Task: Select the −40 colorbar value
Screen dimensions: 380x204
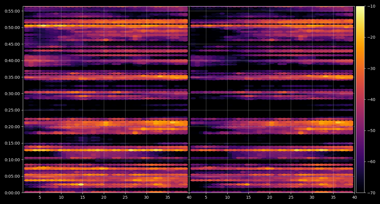Action: click(x=371, y=100)
